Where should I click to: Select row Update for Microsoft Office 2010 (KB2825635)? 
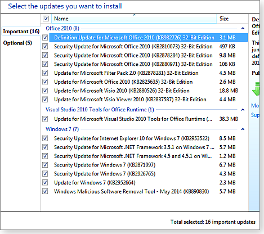(x=149, y=82)
